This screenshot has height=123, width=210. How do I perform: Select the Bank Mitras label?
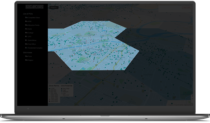[33, 40]
